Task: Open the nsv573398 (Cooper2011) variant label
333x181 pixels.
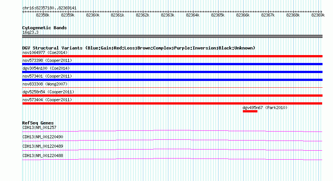Action: tap(47, 60)
